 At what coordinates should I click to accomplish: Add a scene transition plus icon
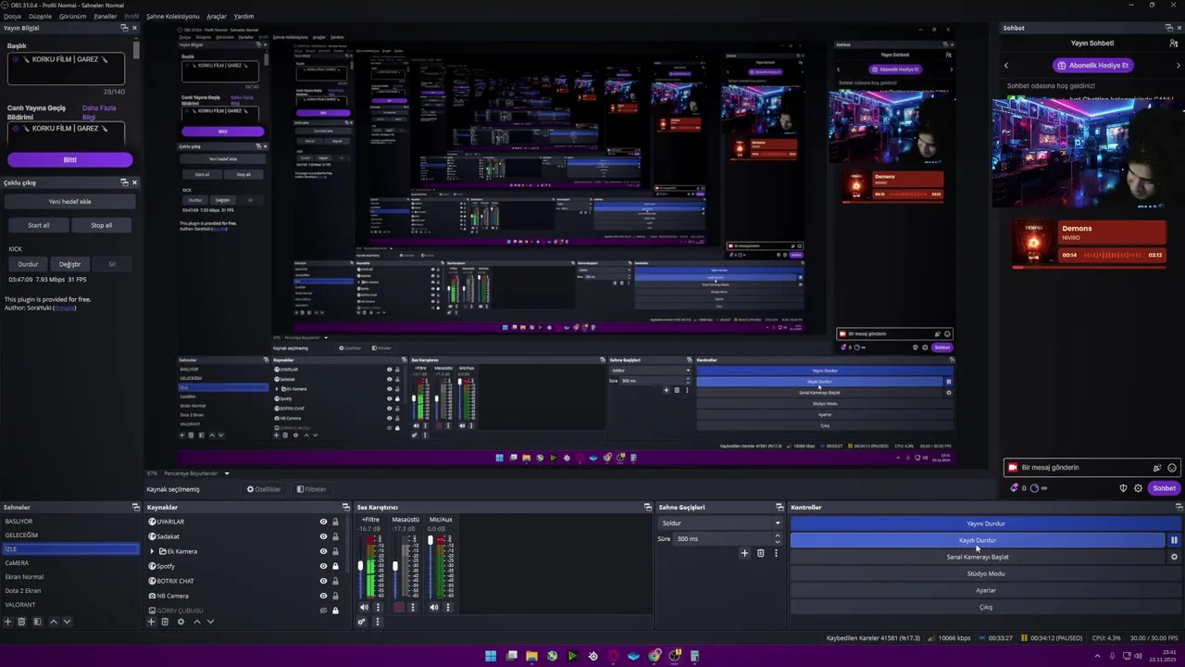744,553
